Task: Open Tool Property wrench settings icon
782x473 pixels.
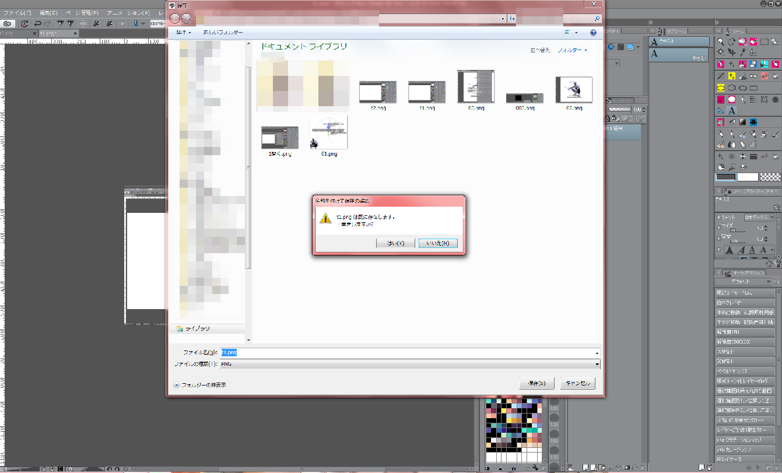Action: (x=778, y=264)
